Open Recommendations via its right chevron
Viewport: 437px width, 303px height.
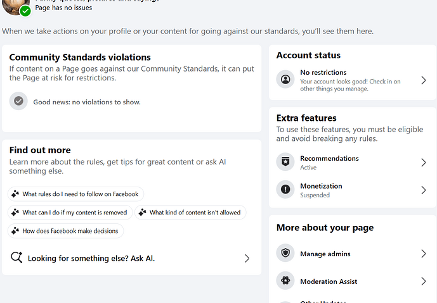tap(423, 163)
